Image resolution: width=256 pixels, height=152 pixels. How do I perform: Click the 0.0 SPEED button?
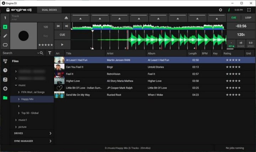point(250,44)
